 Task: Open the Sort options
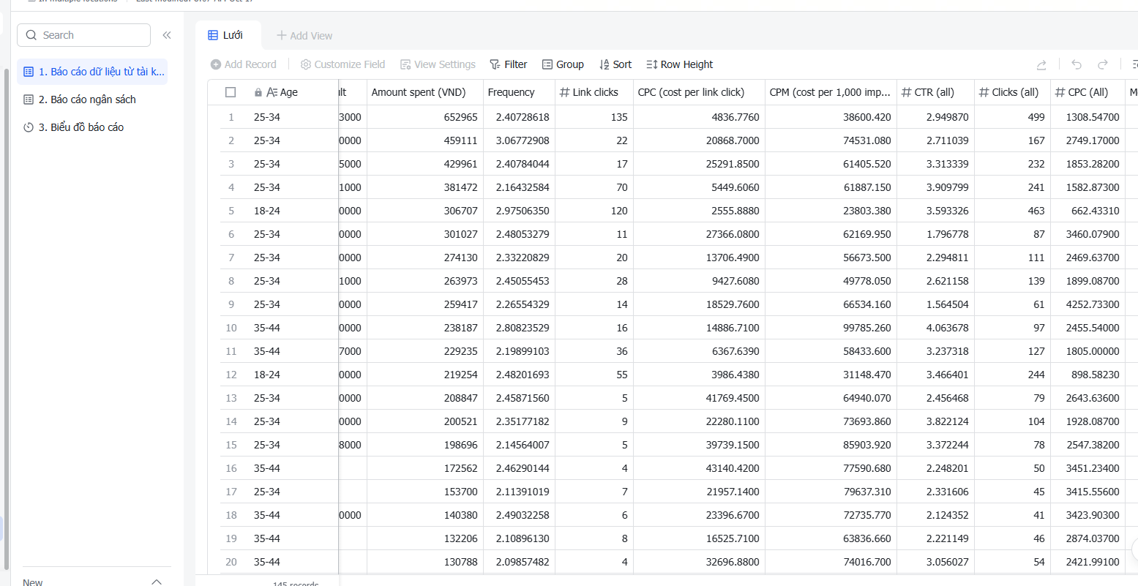click(x=615, y=64)
